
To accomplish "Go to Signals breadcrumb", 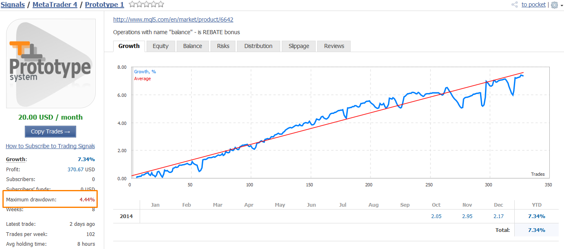I will click(x=13, y=4).
